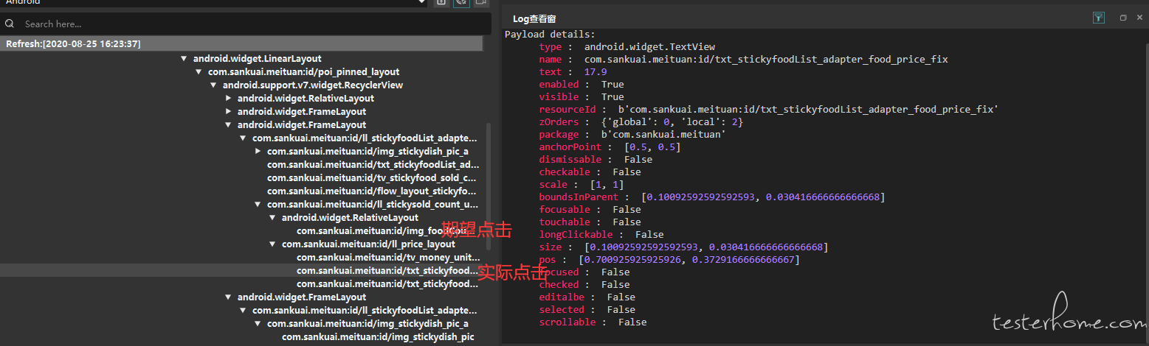Expand the collapsed android.widget.RelativeLayout node arrow

[x=228, y=98]
